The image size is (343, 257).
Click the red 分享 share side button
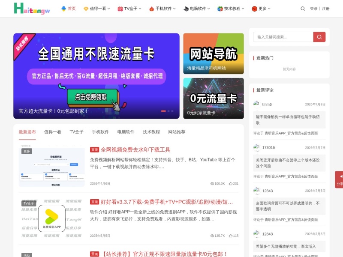click(x=339, y=179)
